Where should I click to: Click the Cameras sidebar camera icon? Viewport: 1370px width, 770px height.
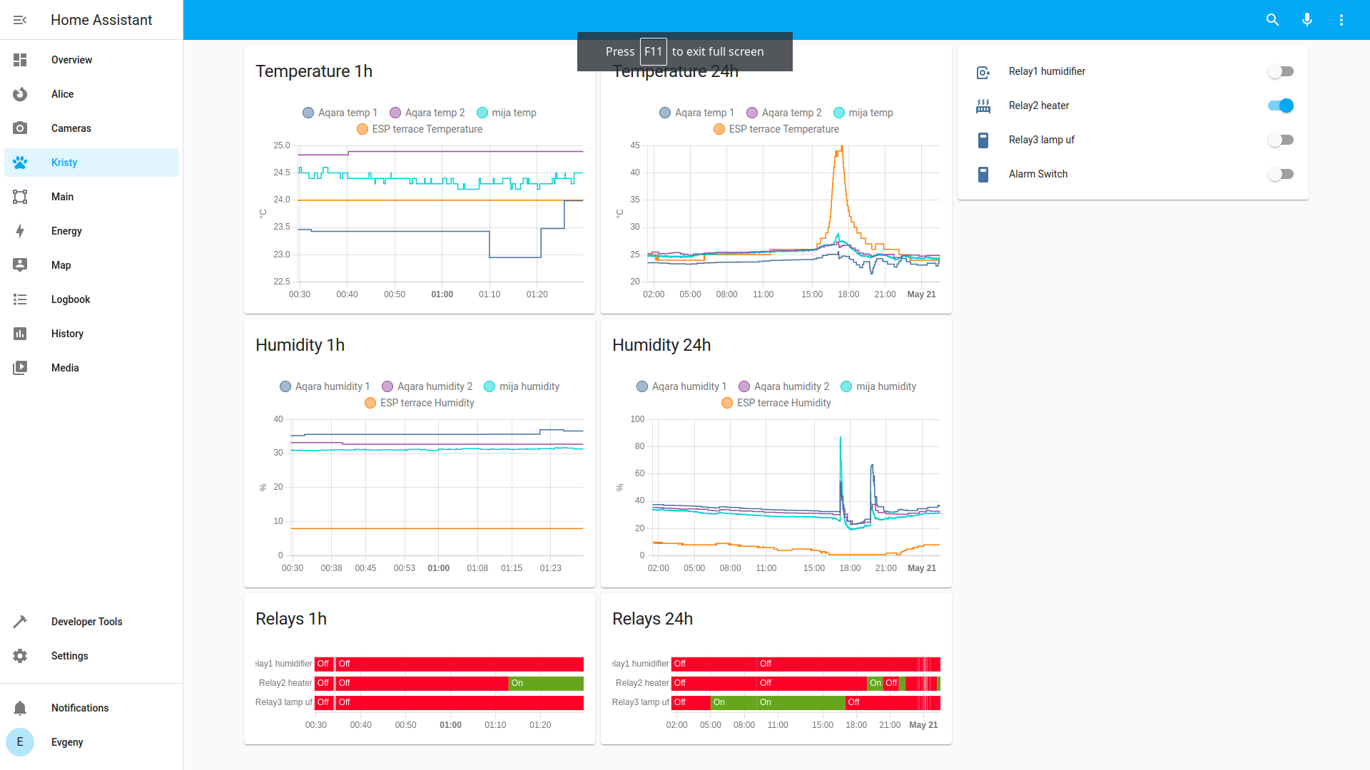click(x=20, y=128)
